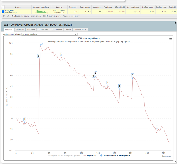Sort by the Фильтр column header
177x164 pixels.
pyautogui.click(x=59, y=7)
